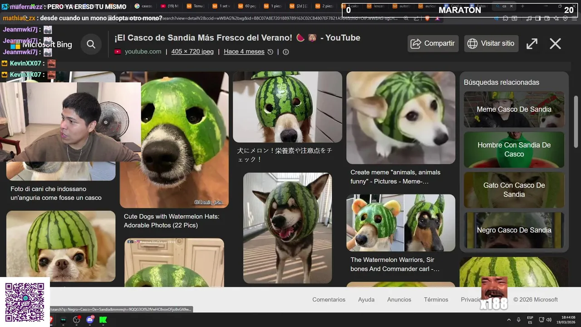Click 'The Watermelon Warriors, Sir bones' caption
The image size is (581, 327).
click(395, 264)
